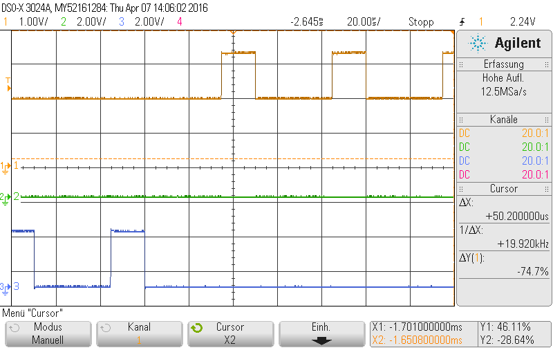Viewport: 553px width, 348px height.
Task: Click channel 2 scale 2.00V/
Action: coord(91,22)
